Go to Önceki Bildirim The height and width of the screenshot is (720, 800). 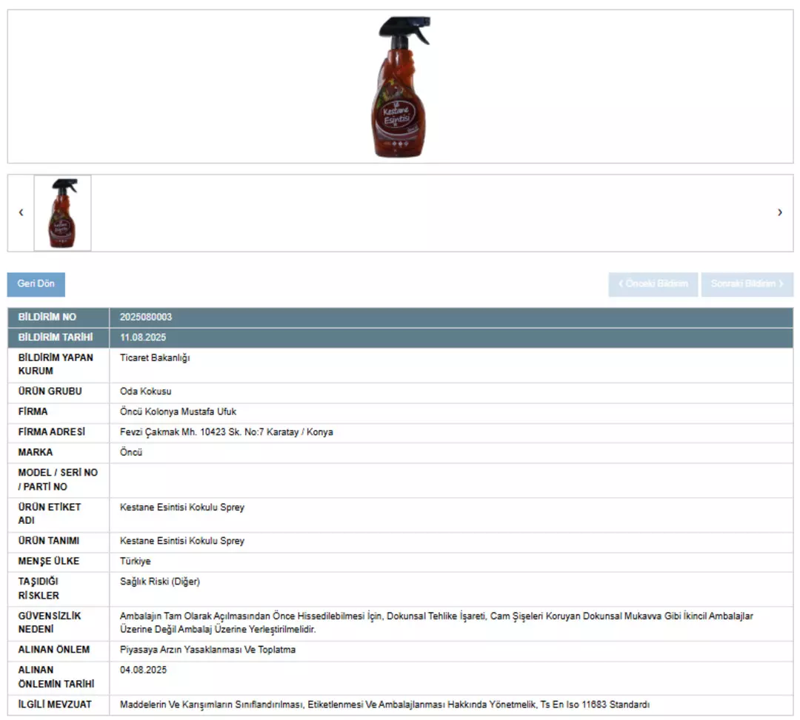pos(653,284)
